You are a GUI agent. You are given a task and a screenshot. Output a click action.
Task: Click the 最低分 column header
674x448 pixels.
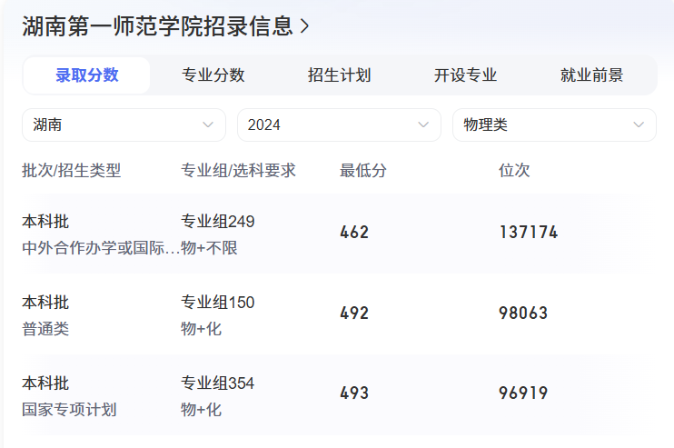click(363, 170)
